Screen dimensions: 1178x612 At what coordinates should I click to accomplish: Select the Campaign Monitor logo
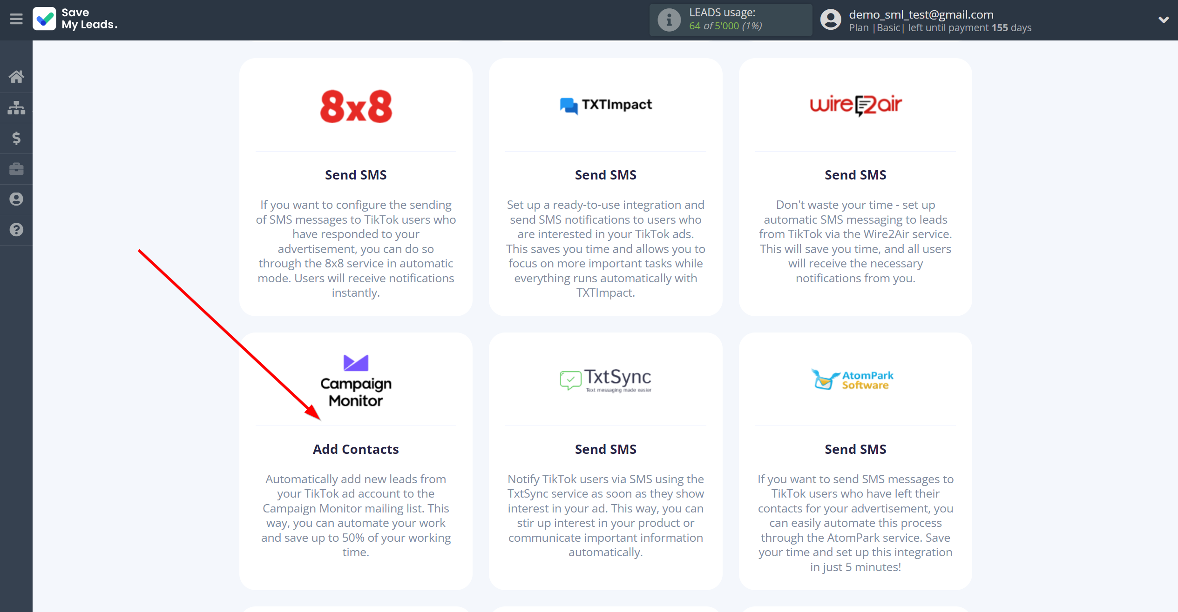coord(356,381)
